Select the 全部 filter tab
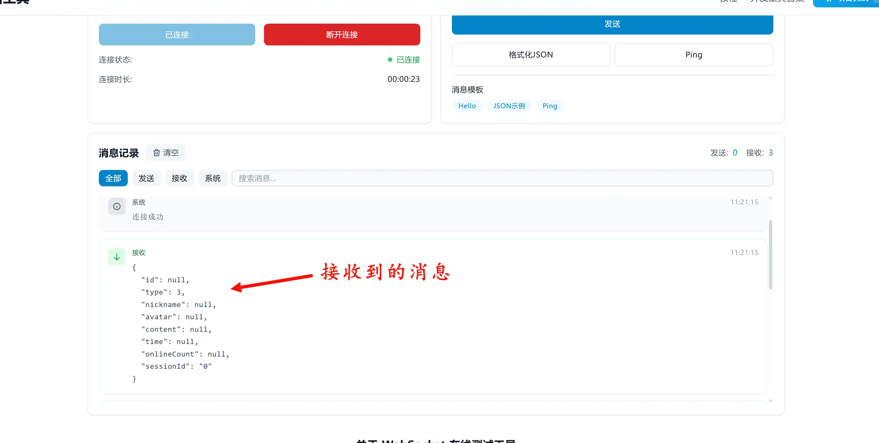Viewport: 879px width, 443px height. pyautogui.click(x=113, y=178)
